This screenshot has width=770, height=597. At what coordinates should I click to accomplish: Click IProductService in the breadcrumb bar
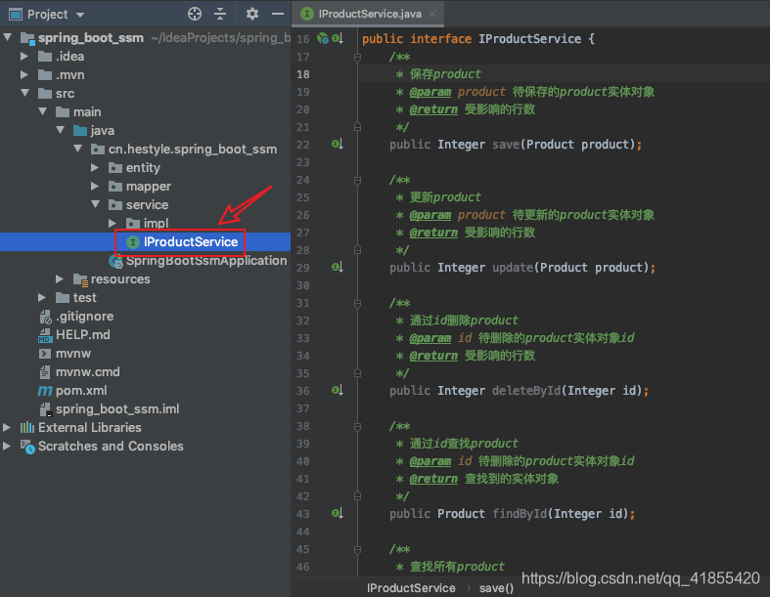point(411,587)
